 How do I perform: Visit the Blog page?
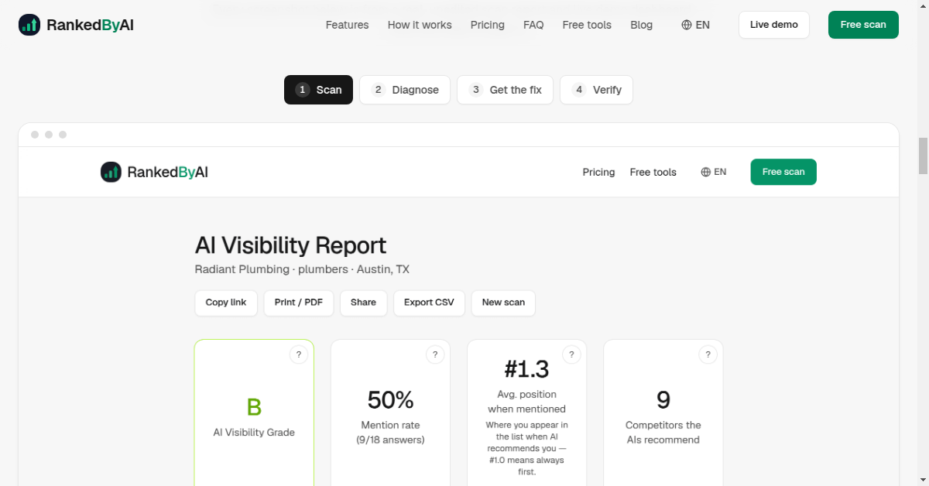pyautogui.click(x=641, y=25)
